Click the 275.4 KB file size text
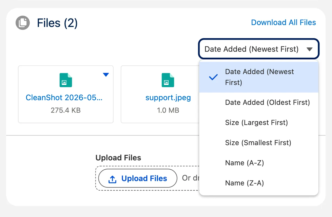 [66, 111]
